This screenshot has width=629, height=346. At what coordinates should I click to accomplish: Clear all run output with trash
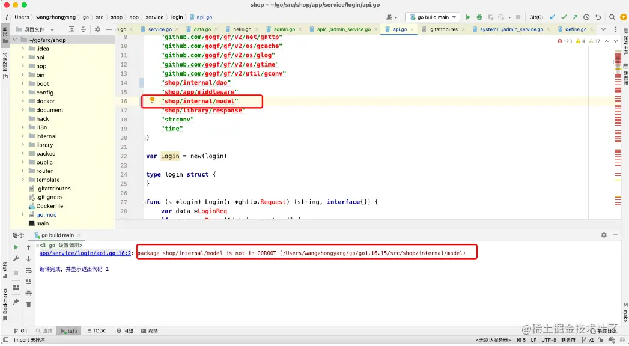[x=28, y=305]
